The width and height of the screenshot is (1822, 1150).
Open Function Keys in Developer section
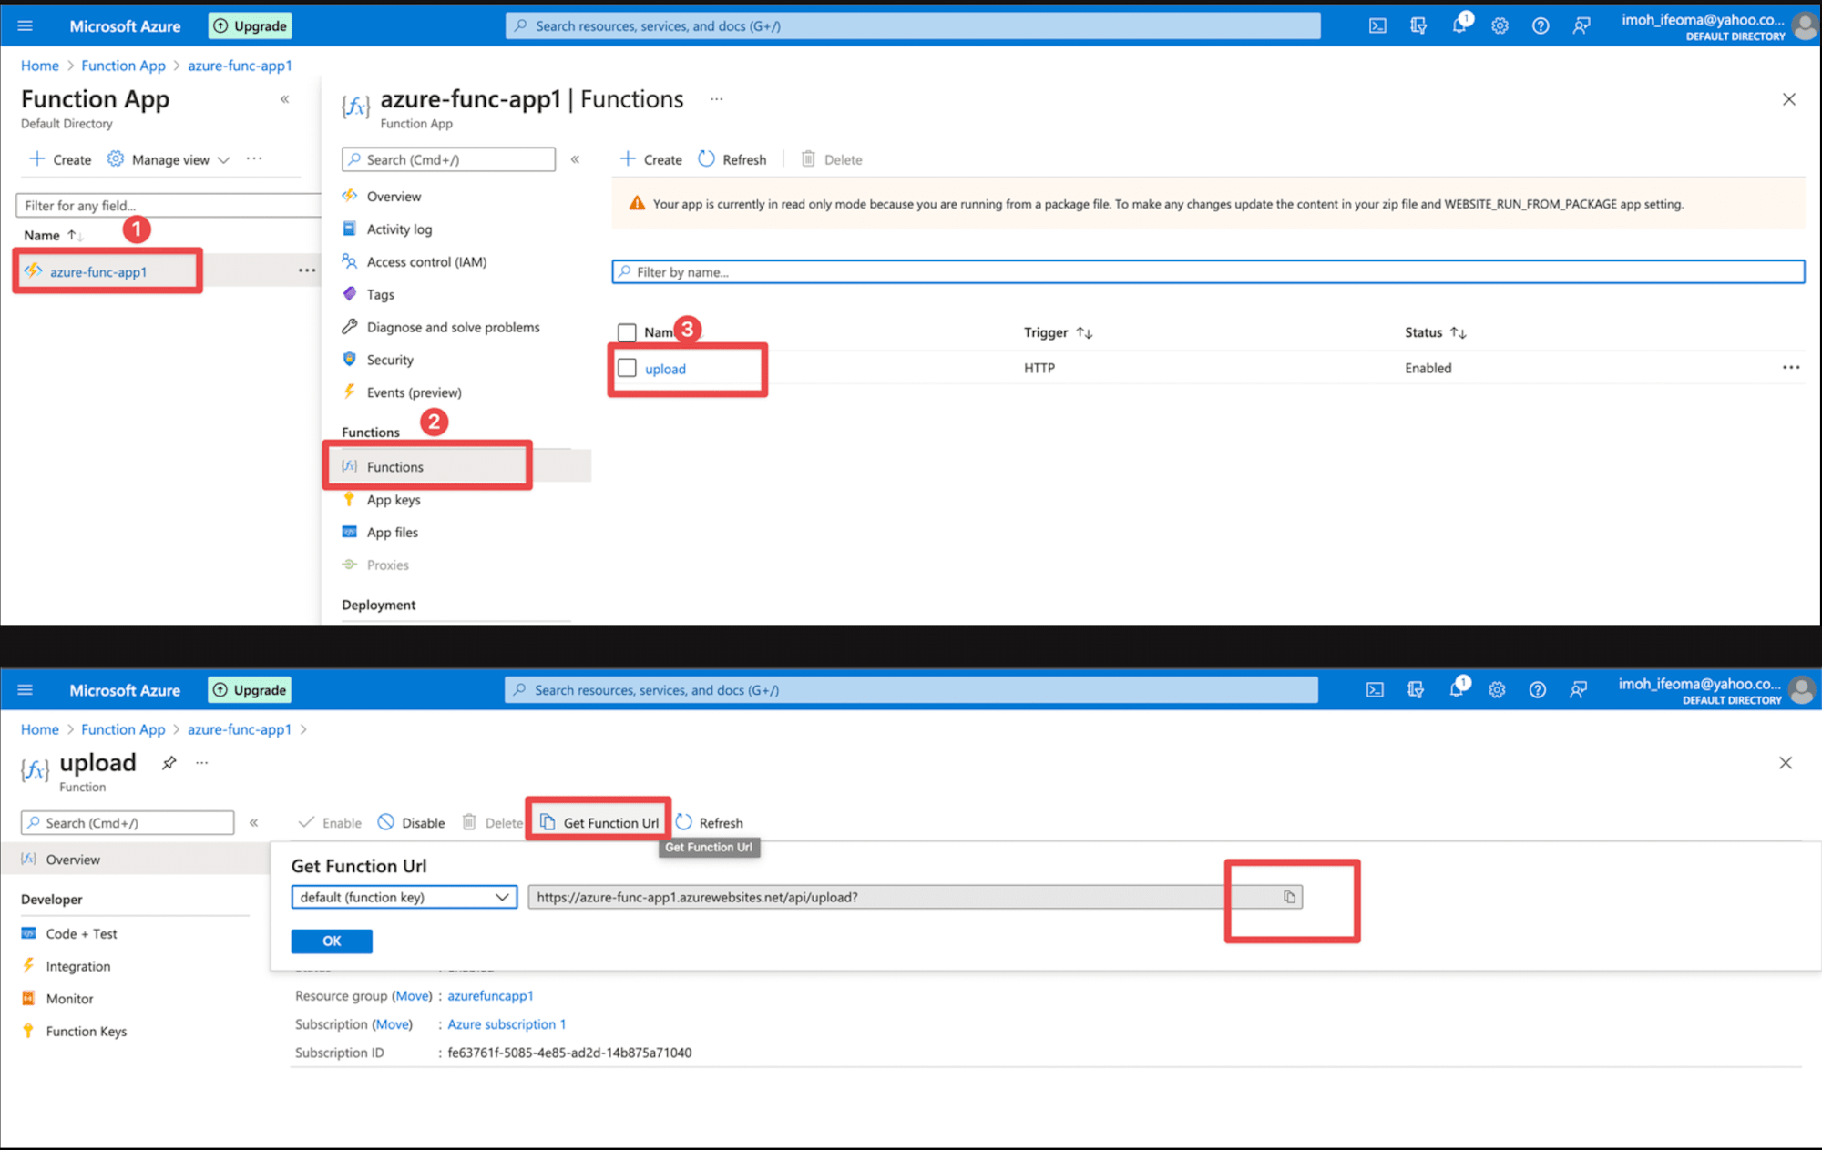tap(86, 1031)
